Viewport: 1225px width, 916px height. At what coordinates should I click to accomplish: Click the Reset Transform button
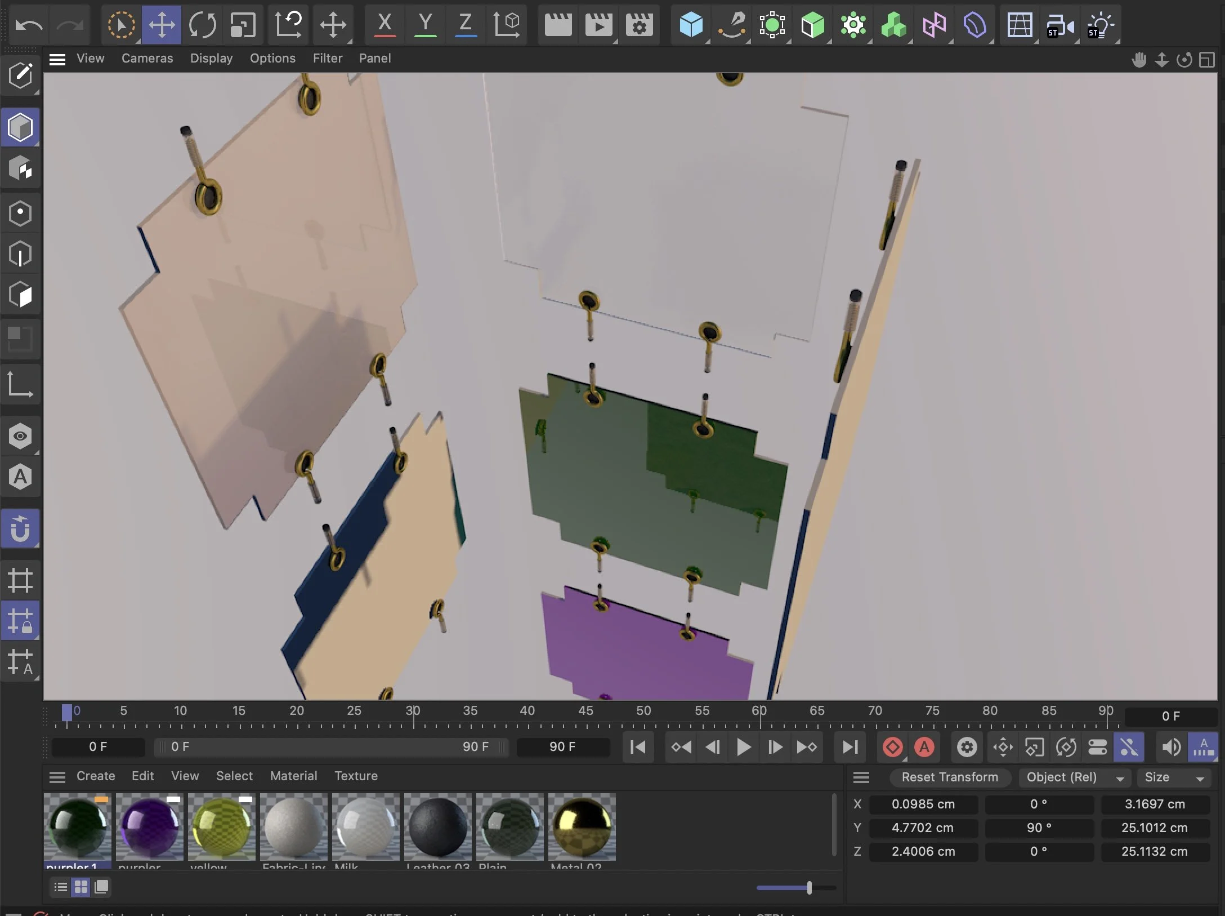(950, 777)
